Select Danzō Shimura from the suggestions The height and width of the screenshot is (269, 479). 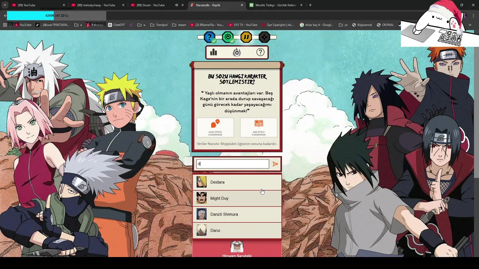(237, 214)
